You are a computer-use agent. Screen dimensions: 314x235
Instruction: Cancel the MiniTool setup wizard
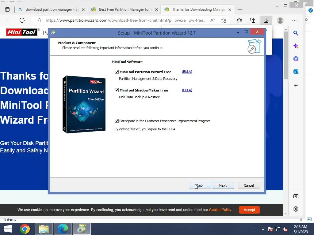[249, 185]
